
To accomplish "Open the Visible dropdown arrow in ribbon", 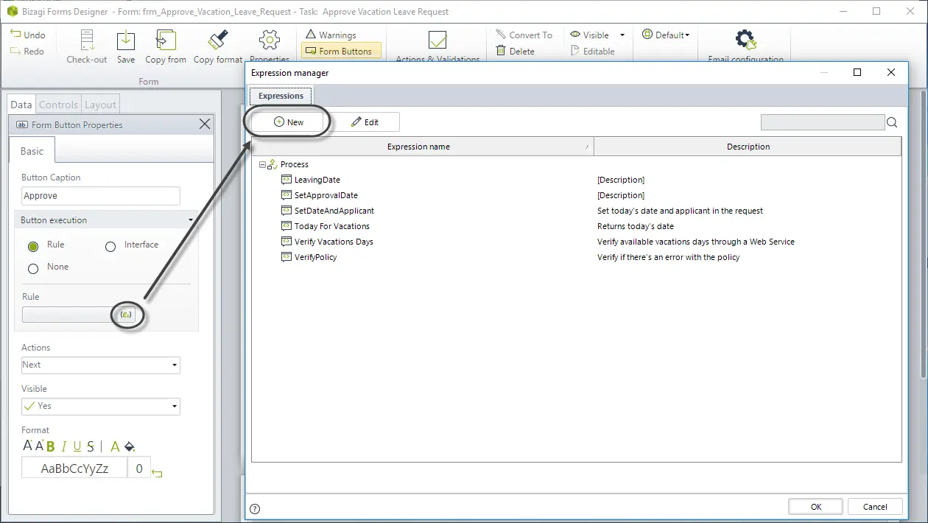I will pyautogui.click(x=622, y=35).
